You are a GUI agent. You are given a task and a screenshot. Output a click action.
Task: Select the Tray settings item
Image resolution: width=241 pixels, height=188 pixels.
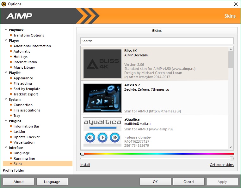tap(17, 116)
